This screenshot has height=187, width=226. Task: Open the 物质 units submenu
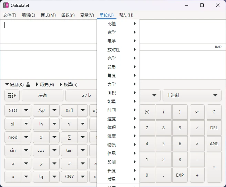click(118, 144)
